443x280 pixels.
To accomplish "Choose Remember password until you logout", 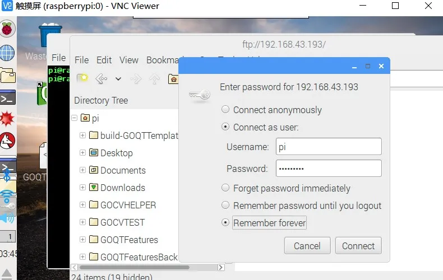I will 225,206.
